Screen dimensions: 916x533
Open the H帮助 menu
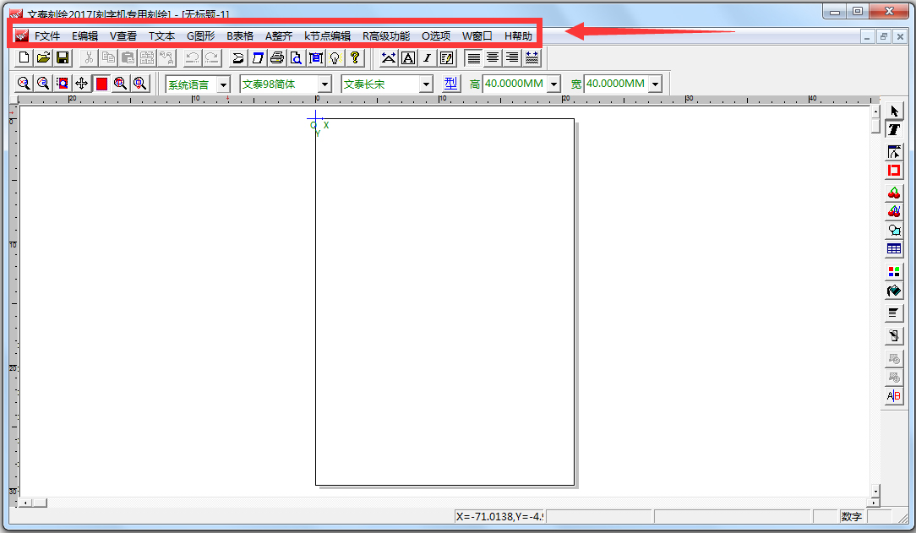[x=518, y=36]
